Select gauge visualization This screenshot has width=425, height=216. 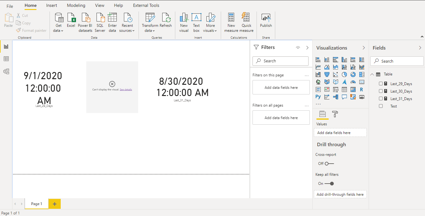(x=353, y=82)
